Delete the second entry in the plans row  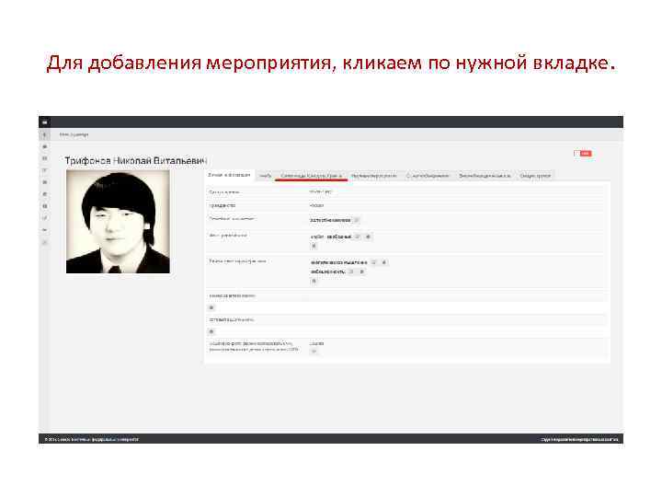click(x=362, y=272)
